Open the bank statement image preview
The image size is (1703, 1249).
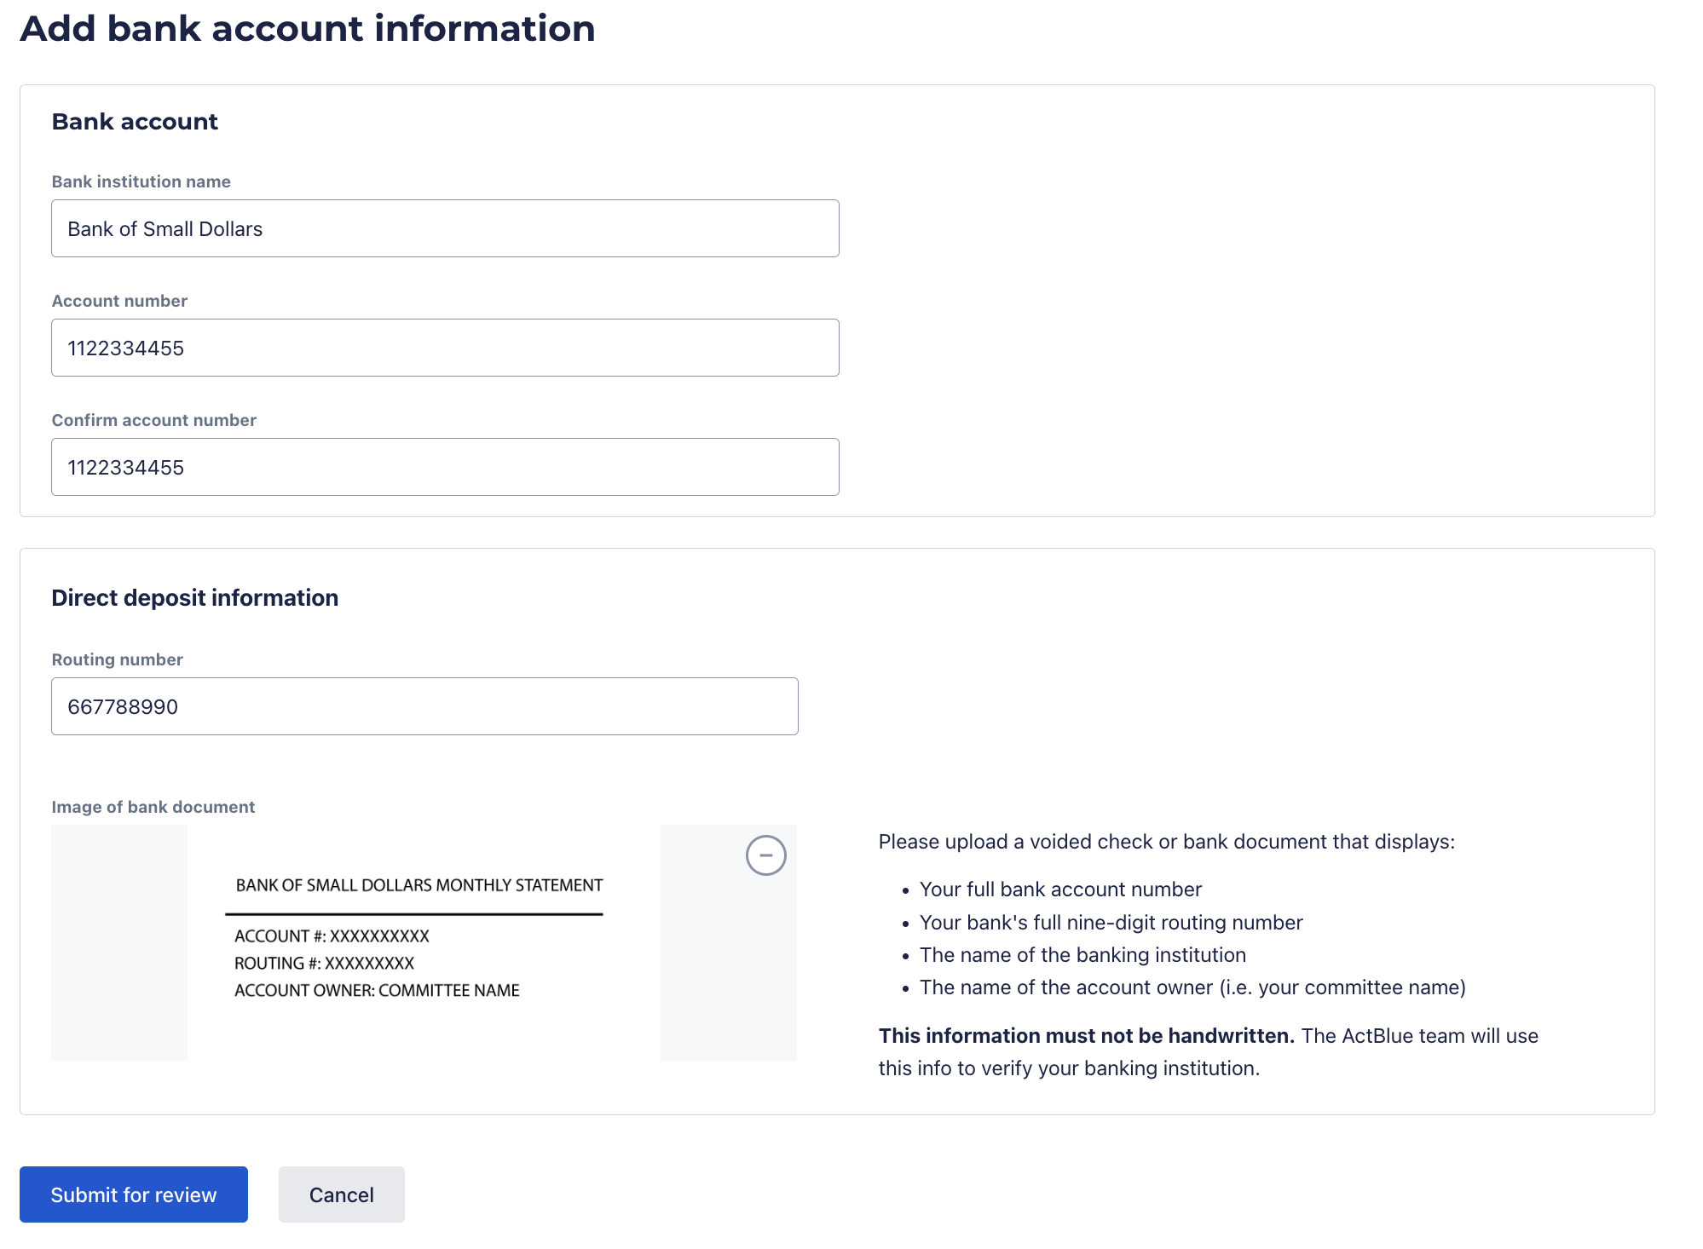pos(419,941)
